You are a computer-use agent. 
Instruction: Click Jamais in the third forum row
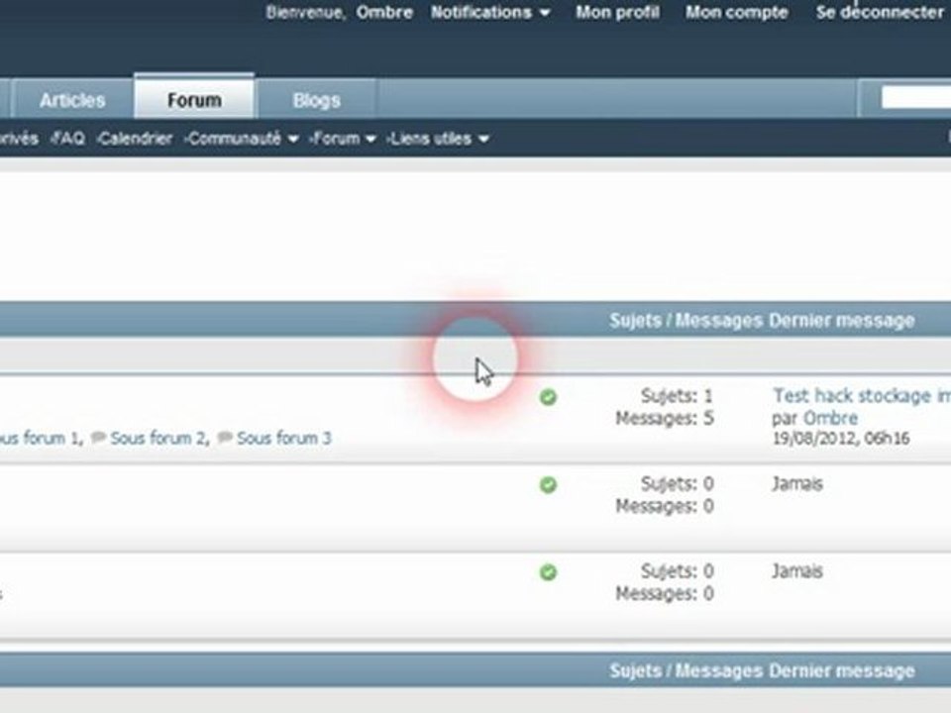796,571
